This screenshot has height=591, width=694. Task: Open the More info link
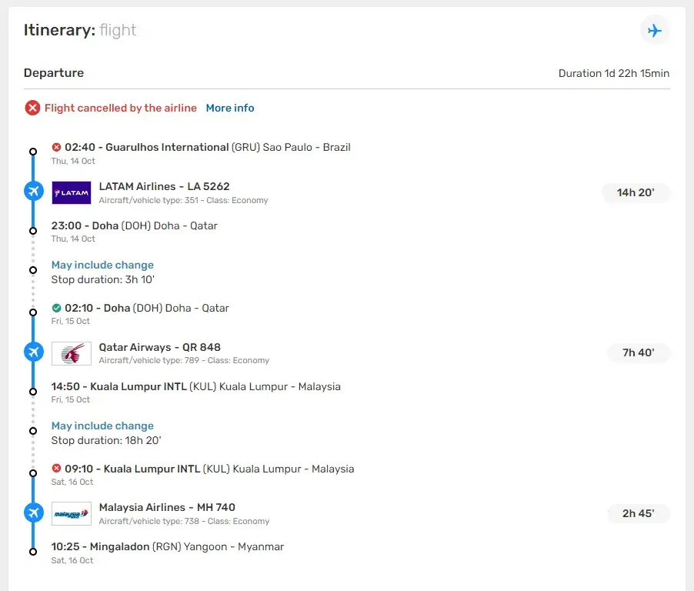(230, 109)
